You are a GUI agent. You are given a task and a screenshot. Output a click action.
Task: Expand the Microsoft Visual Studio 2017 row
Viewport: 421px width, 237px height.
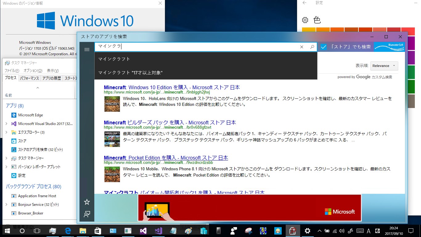point(6,124)
